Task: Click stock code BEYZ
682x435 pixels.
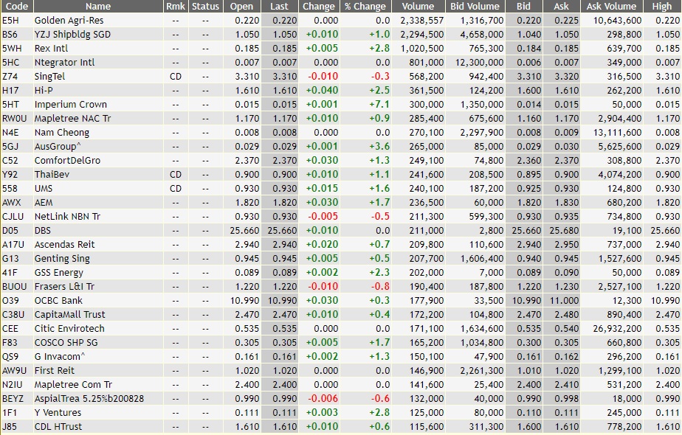Action: (x=13, y=398)
